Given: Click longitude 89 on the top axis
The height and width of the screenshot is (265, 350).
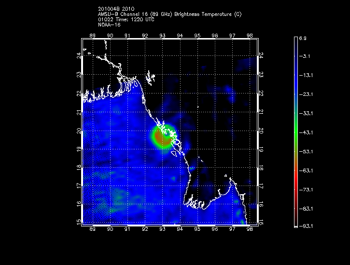Looking at the screenshot, I should click(x=92, y=36).
